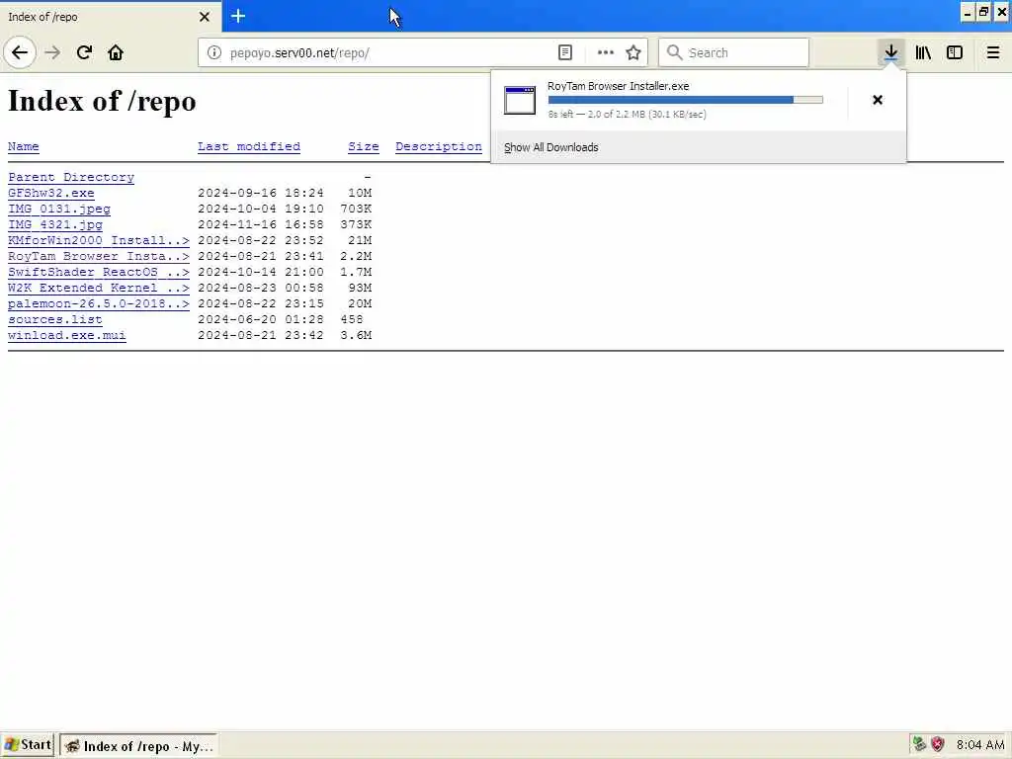This screenshot has width=1012, height=759.
Task: Open IMG_0131.jpeg
Action: tap(59, 209)
